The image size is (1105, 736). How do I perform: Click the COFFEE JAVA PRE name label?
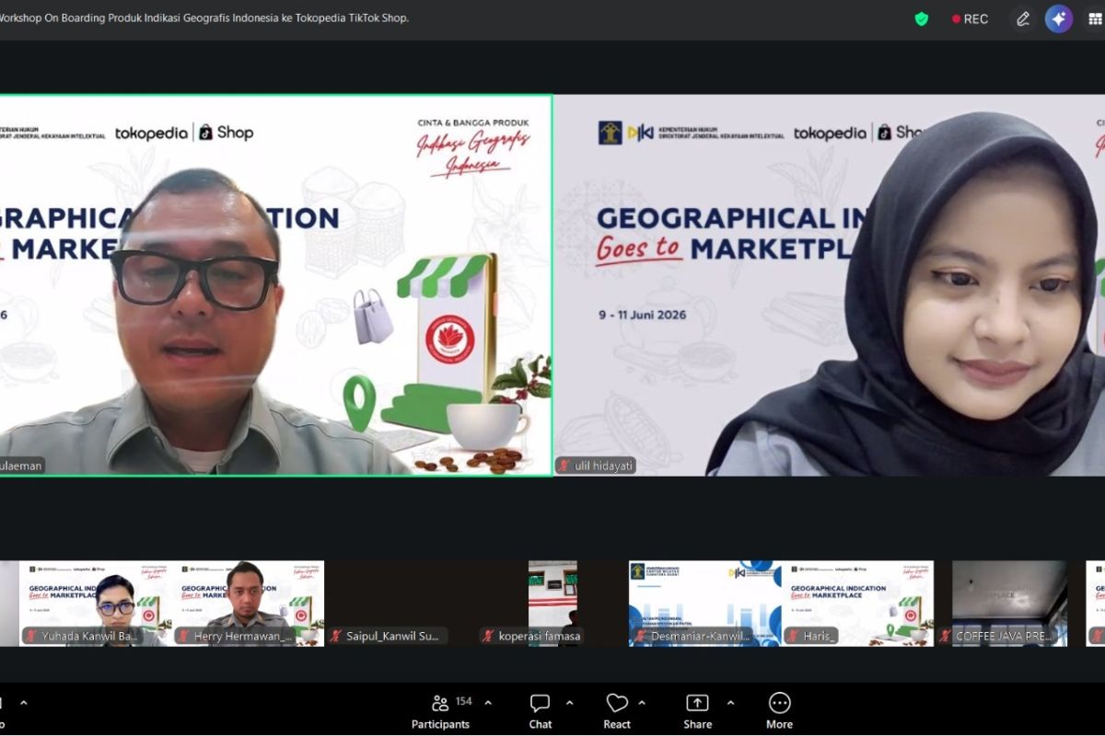(x=1004, y=636)
